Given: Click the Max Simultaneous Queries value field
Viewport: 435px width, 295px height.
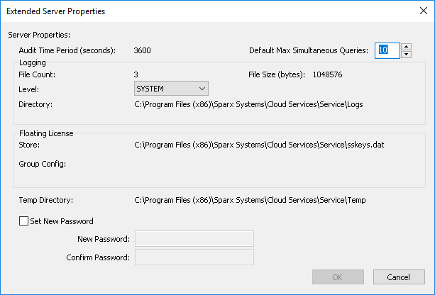Looking at the screenshot, I should pyautogui.click(x=387, y=50).
